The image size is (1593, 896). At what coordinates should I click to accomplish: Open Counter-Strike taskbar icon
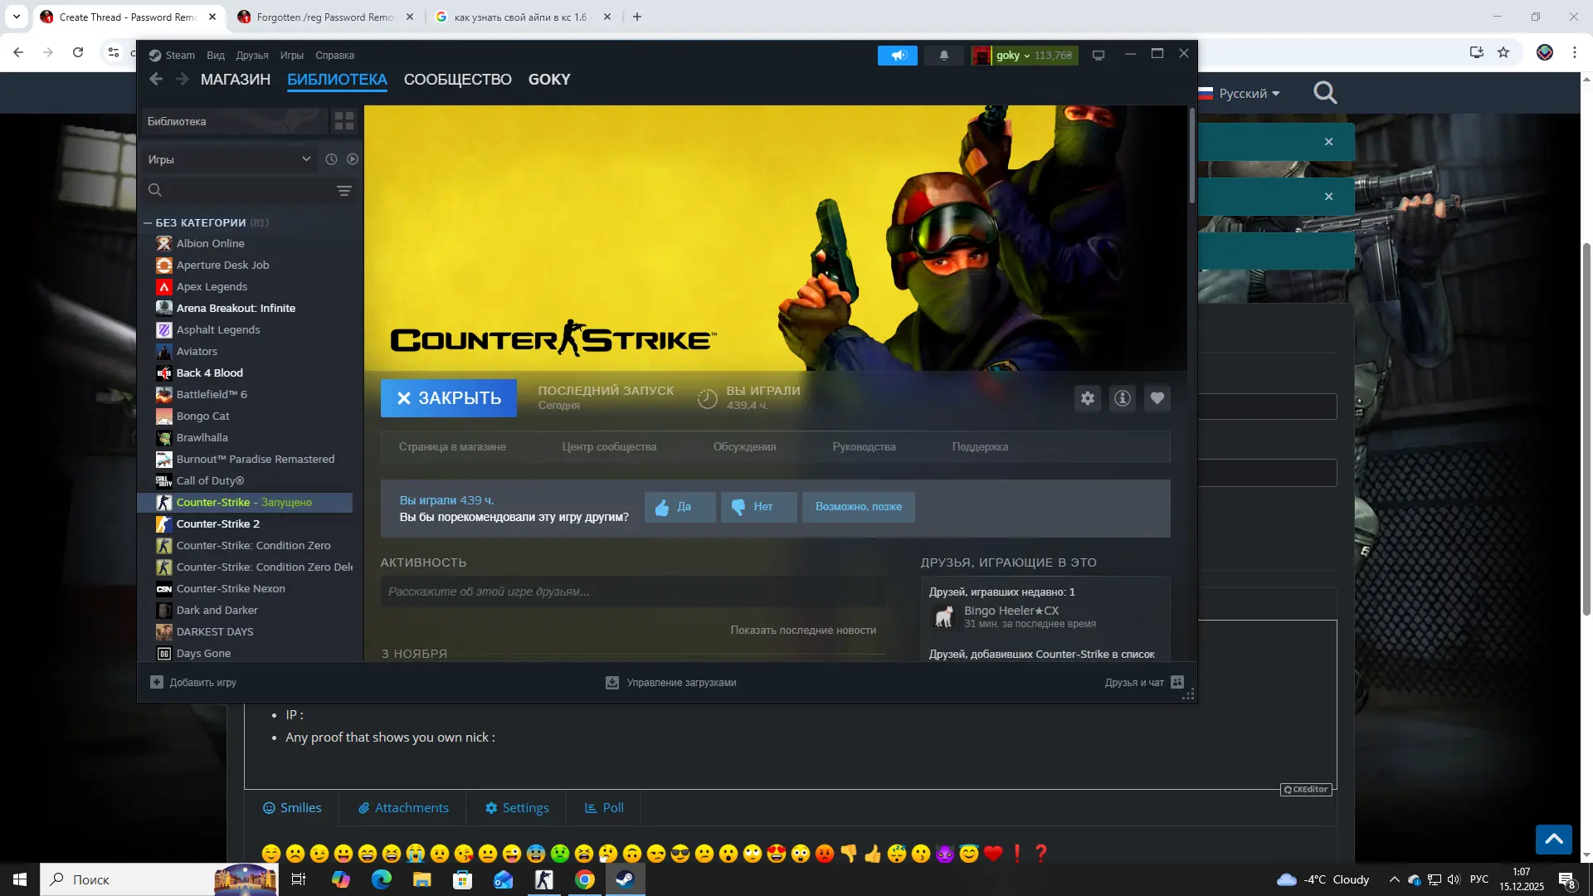[544, 879]
